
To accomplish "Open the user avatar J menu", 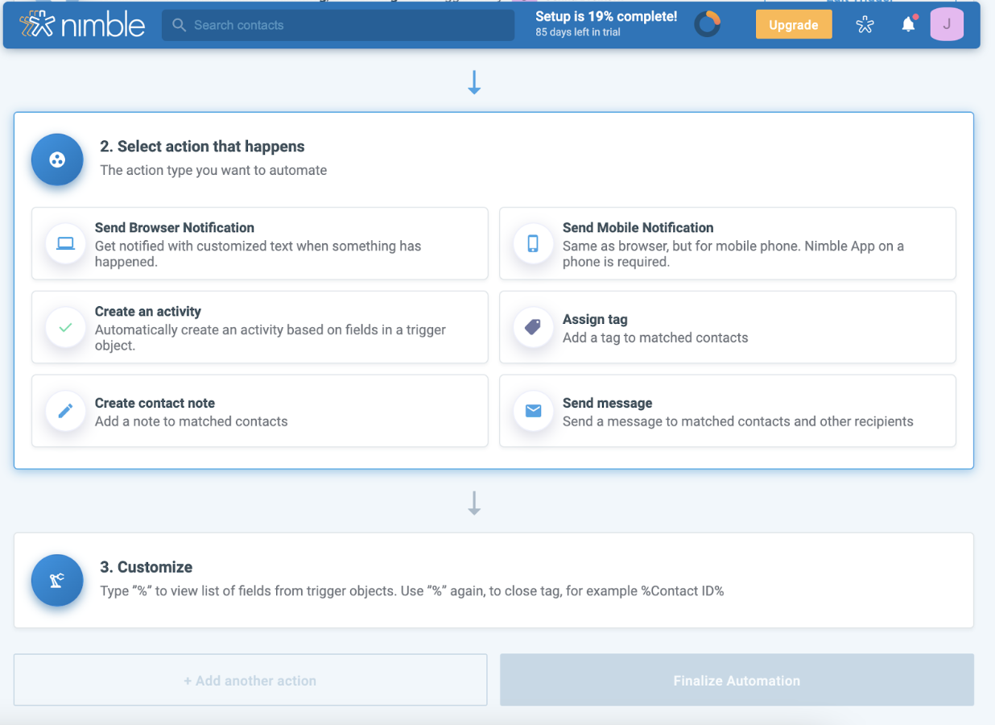I will click(x=947, y=25).
